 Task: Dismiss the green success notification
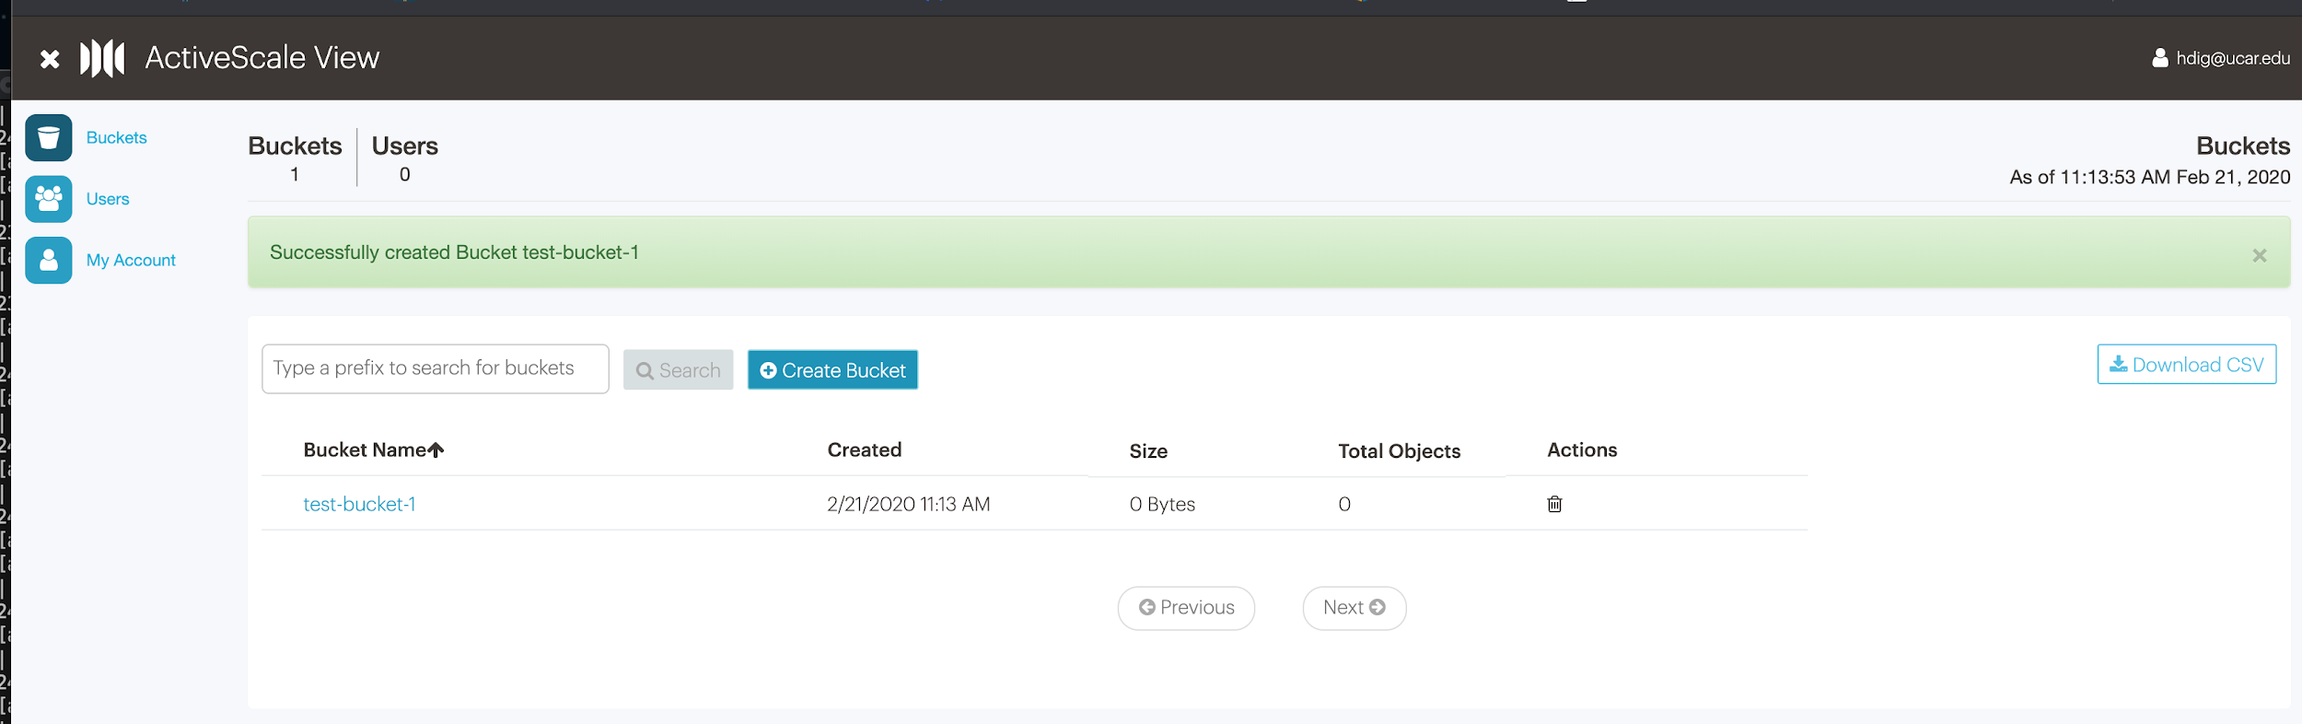click(2259, 255)
